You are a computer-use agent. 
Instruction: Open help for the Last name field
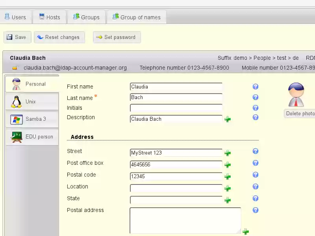256,97
